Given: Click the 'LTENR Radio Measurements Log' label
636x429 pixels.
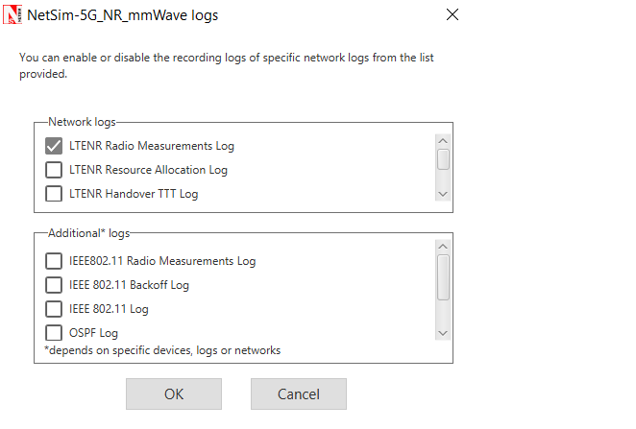Looking at the screenshot, I should (152, 146).
